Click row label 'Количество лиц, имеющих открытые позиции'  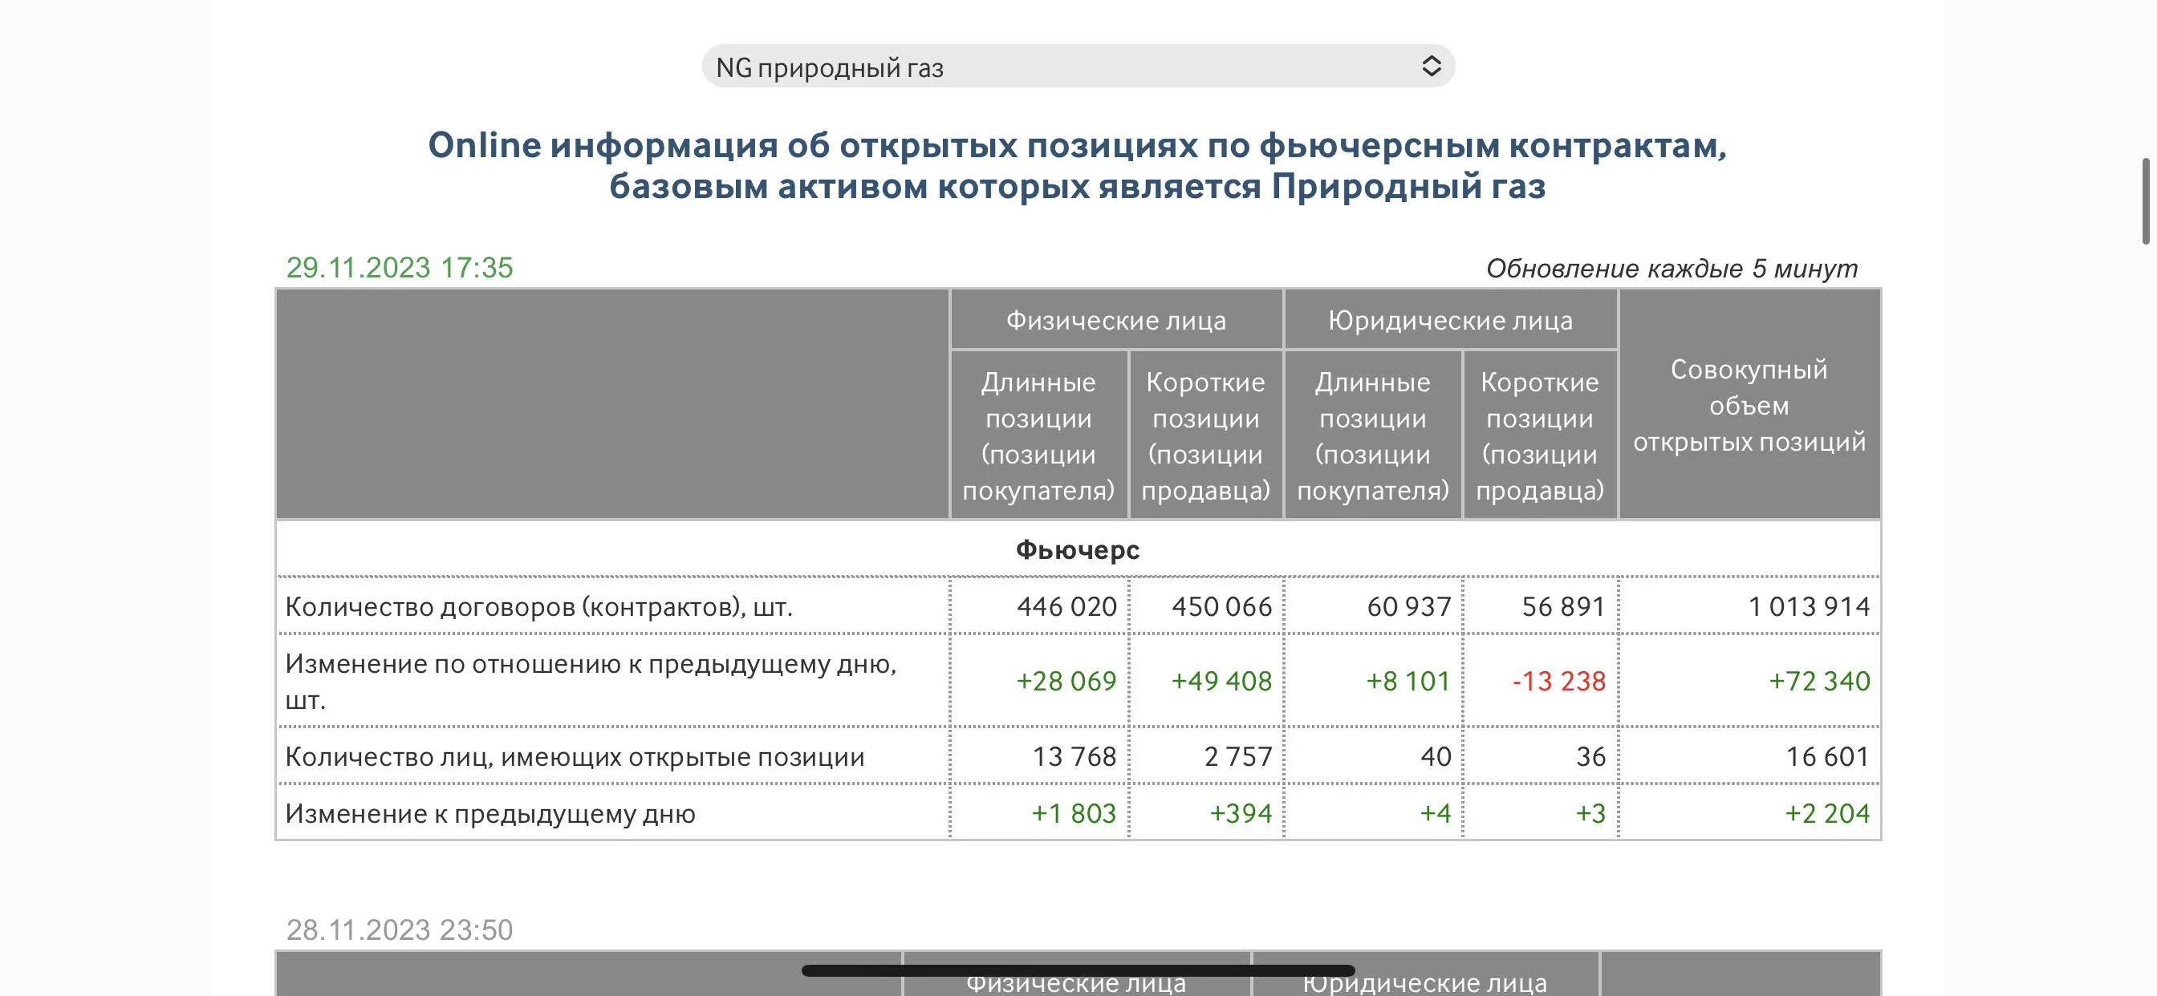(575, 757)
